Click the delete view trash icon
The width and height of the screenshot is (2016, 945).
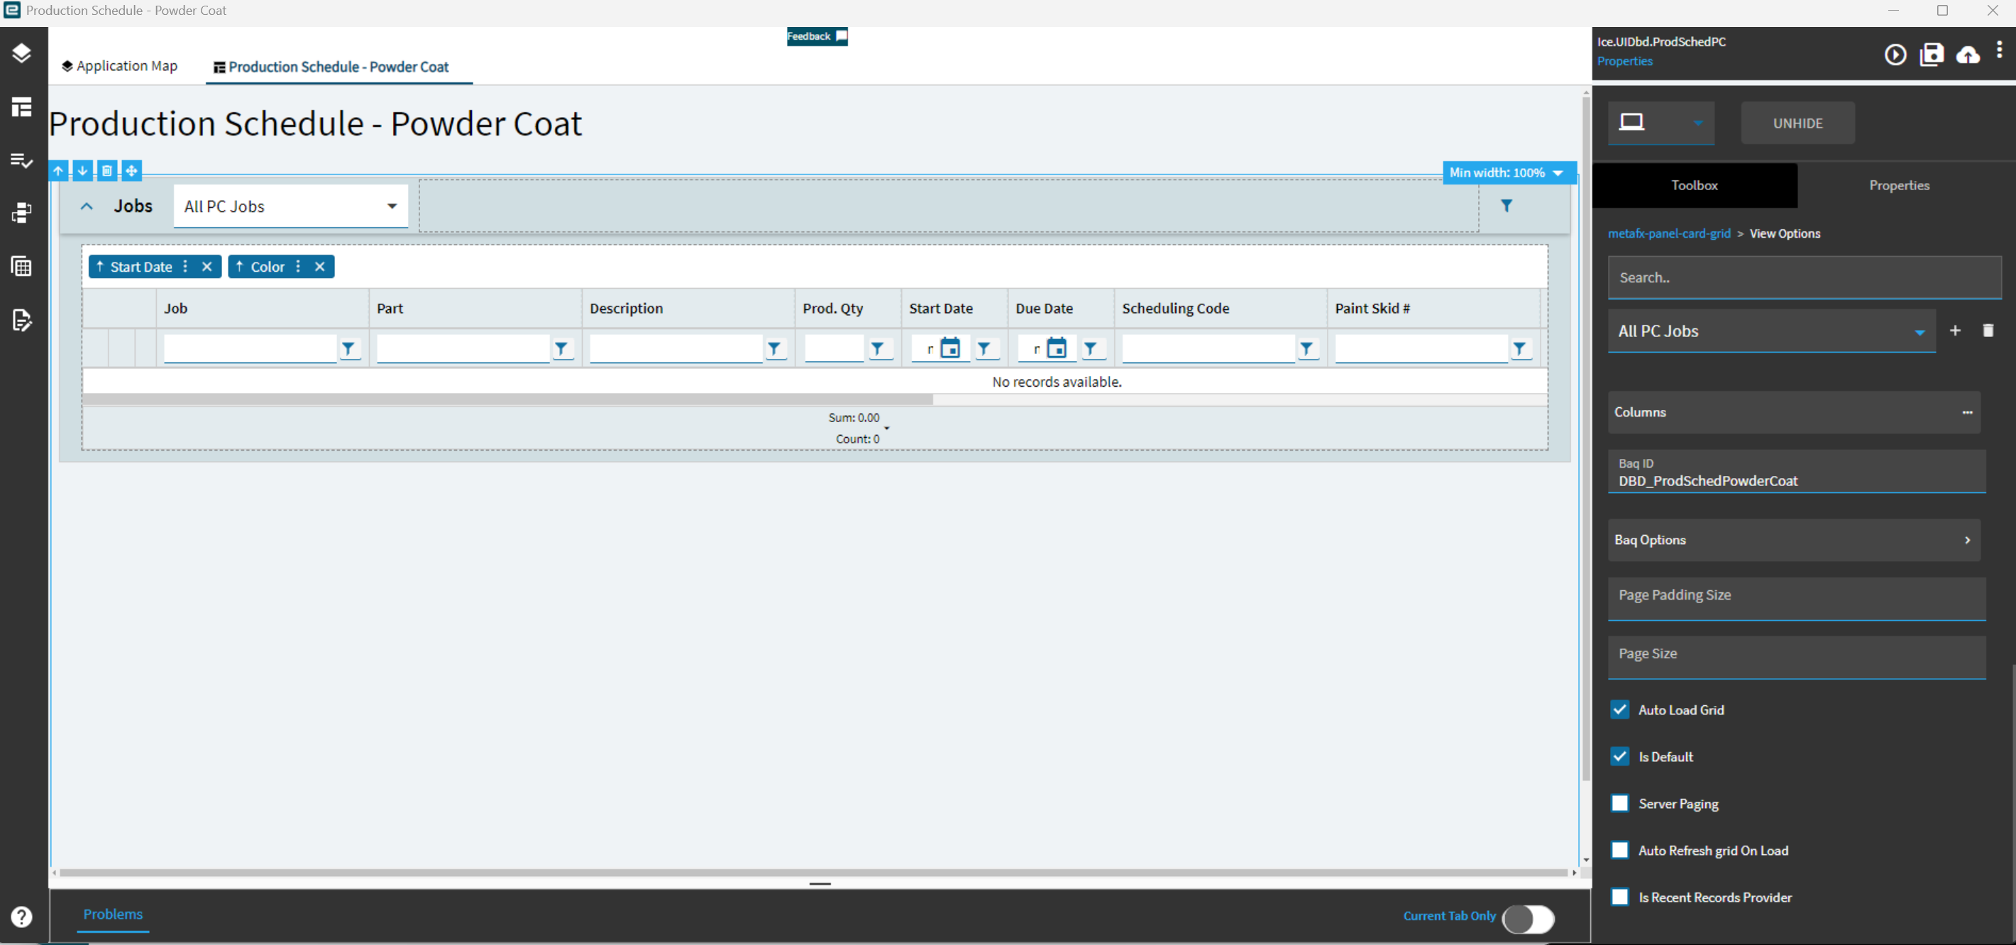click(1988, 330)
